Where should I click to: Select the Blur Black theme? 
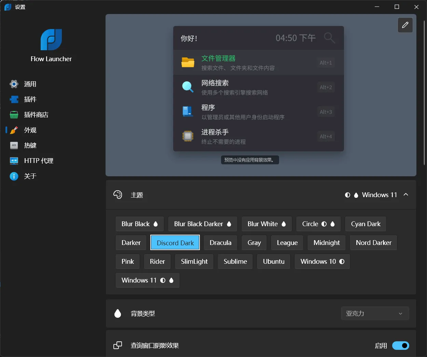(x=140, y=224)
